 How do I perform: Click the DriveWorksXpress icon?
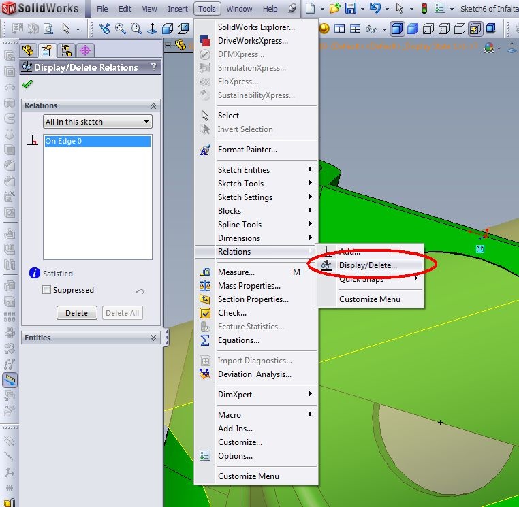point(205,41)
